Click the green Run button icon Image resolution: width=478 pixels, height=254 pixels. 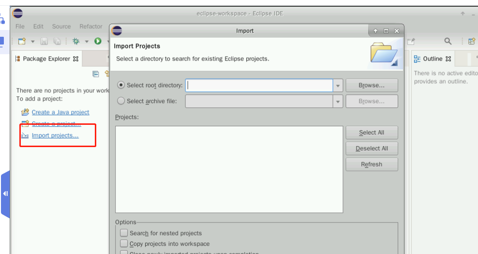[98, 41]
